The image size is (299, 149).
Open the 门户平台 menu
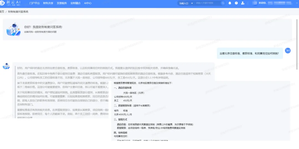point(35,3)
